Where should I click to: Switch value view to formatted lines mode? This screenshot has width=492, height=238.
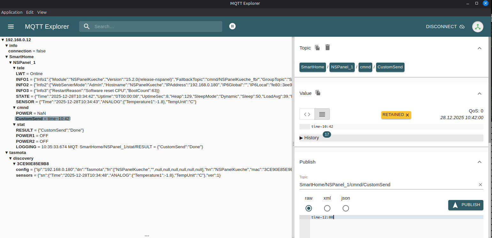pos(322,114)
